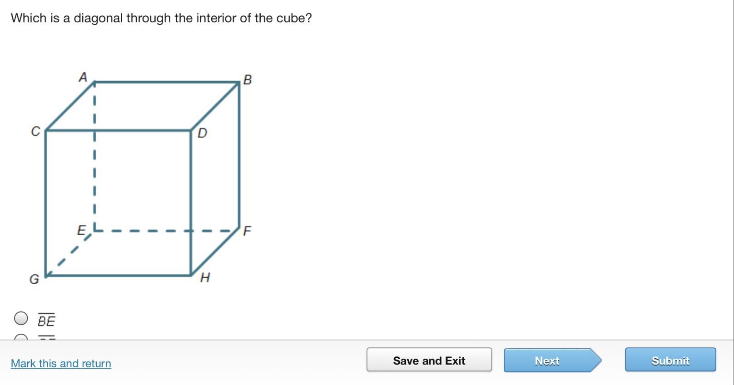The width and height of the screenshot is (734, 385).
Task: Click the front face of the cube diagram
Action: [118, 203]
